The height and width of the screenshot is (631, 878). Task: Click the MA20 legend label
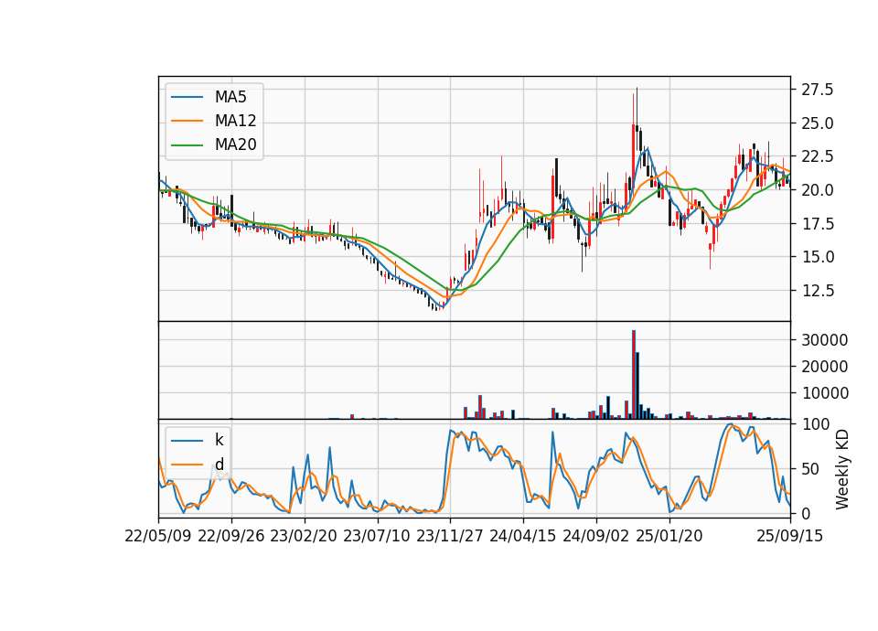point(235,144)
